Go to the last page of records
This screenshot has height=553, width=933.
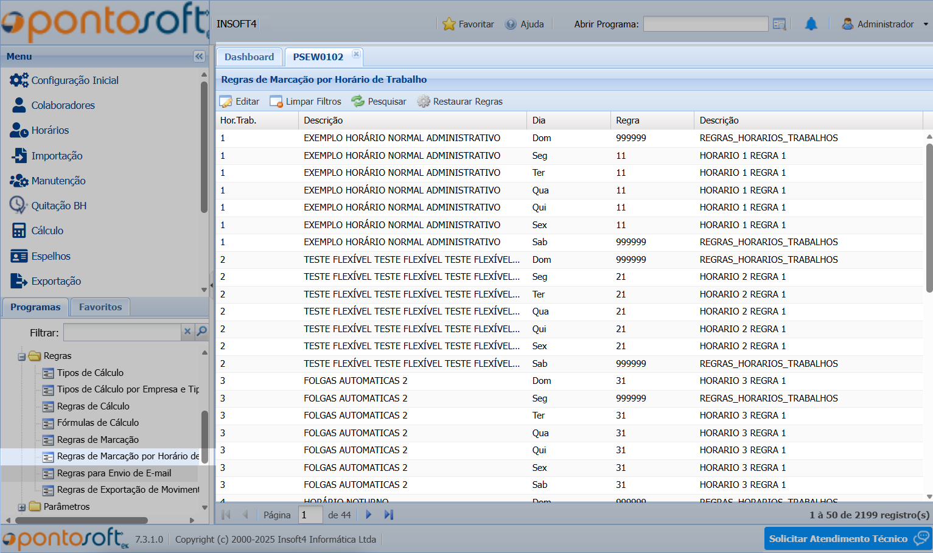click(x=389, y=515)
